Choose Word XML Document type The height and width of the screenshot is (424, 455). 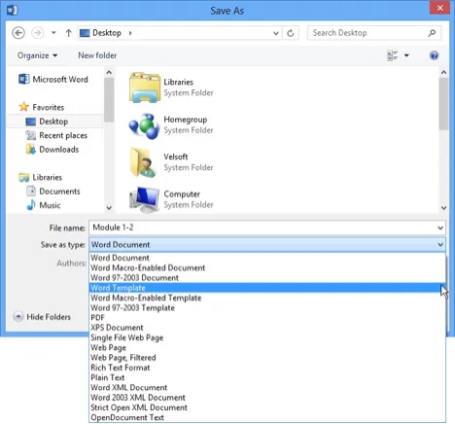point(267,387)
